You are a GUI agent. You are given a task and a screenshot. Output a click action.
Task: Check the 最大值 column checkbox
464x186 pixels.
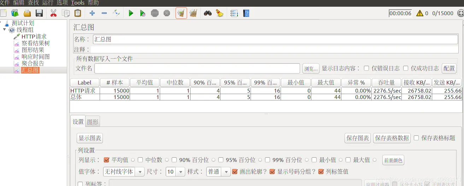pyautogui.click(x=348, y=160)
